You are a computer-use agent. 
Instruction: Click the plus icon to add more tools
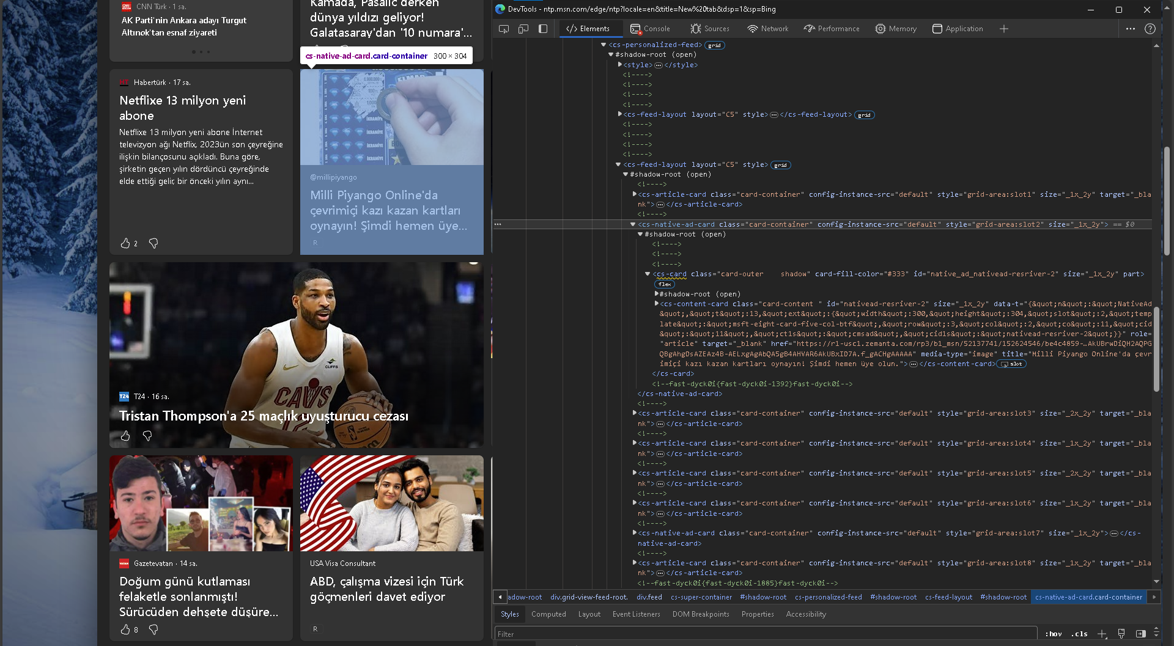[1003, 29]
